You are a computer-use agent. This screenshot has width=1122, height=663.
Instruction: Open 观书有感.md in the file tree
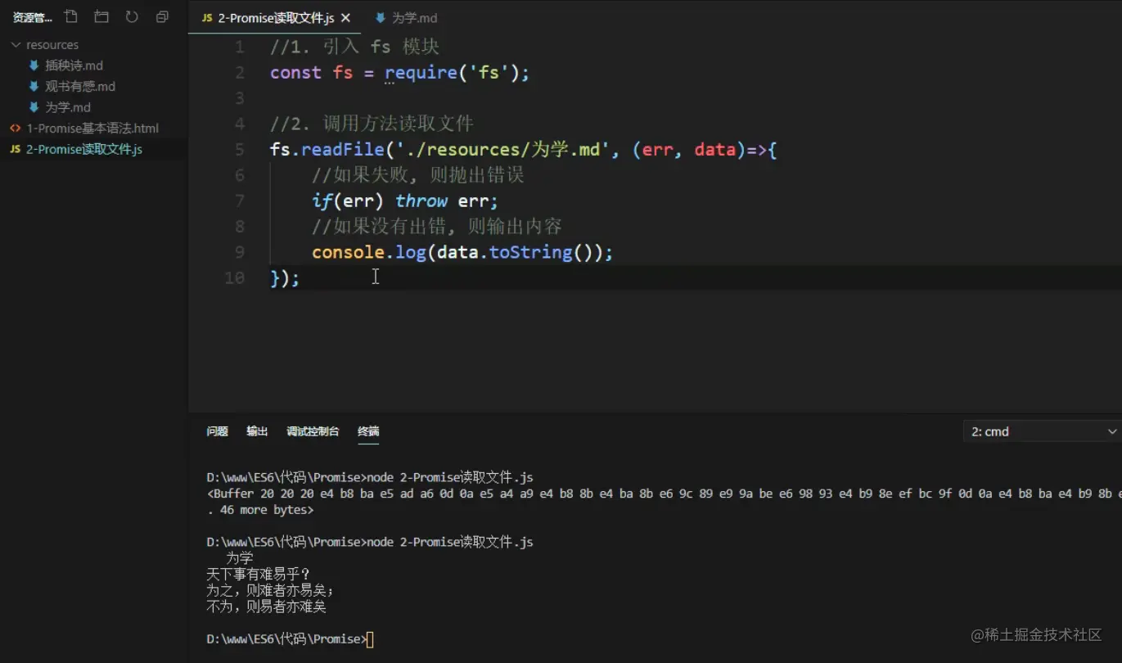(x=80, y=86)
